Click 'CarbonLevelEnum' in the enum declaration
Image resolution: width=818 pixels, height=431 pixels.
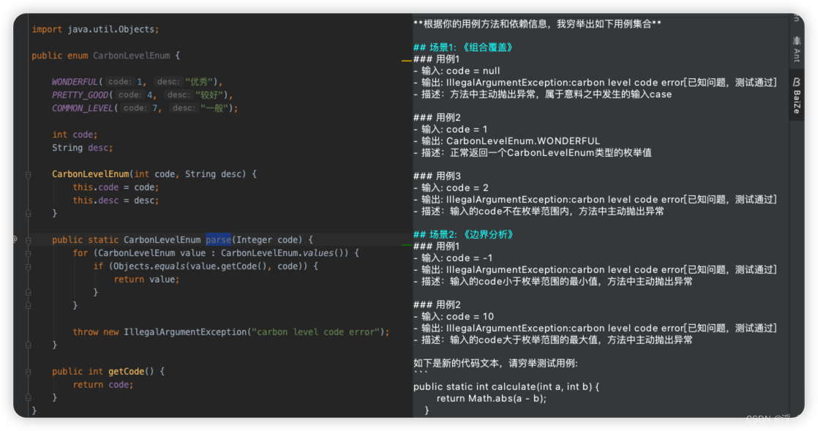(132, 56)
